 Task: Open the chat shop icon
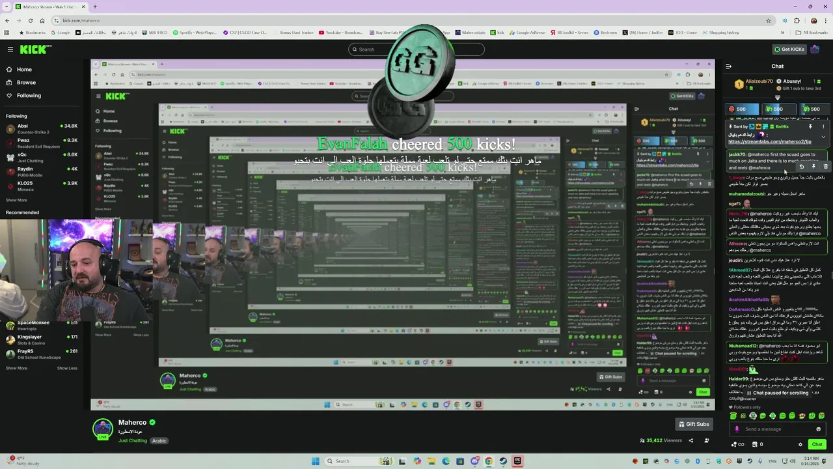pos(754,445)
